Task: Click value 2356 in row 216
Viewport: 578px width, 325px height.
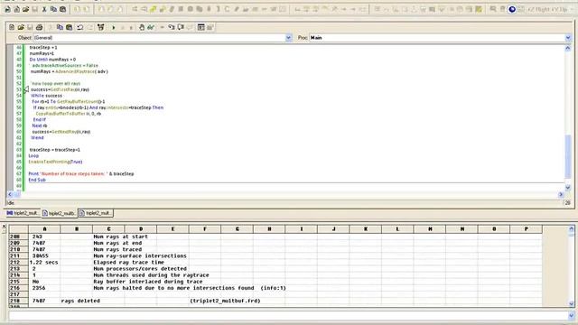Action: [39, 288]
